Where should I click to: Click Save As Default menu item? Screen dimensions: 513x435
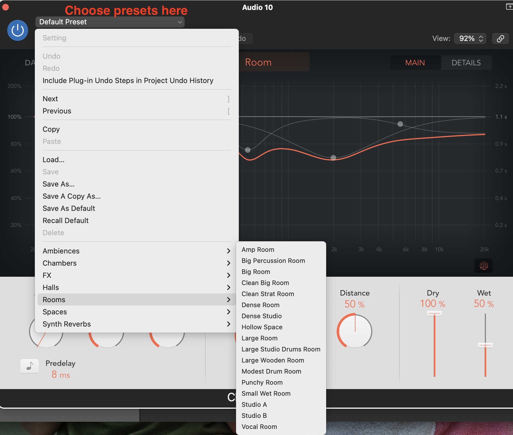(69, 208)
